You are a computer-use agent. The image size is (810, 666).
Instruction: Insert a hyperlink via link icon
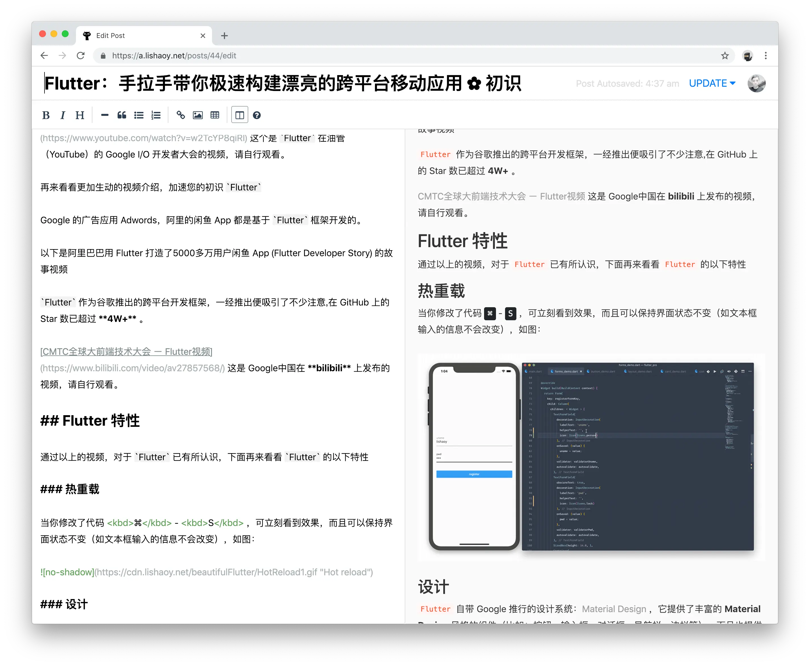[x=181, y=115]
